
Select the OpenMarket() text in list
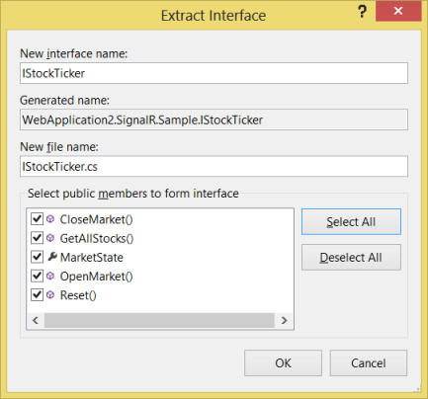[96, 277]
